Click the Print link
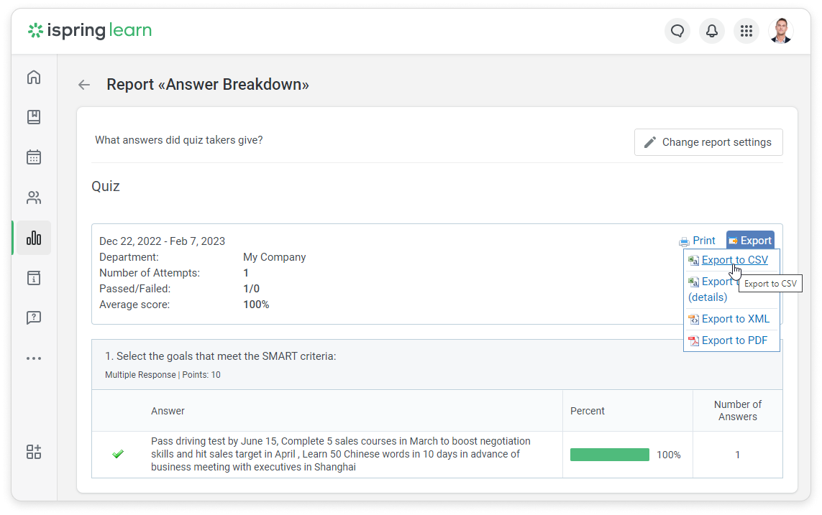This screenshot has height=515, width=822. (703, 241)
